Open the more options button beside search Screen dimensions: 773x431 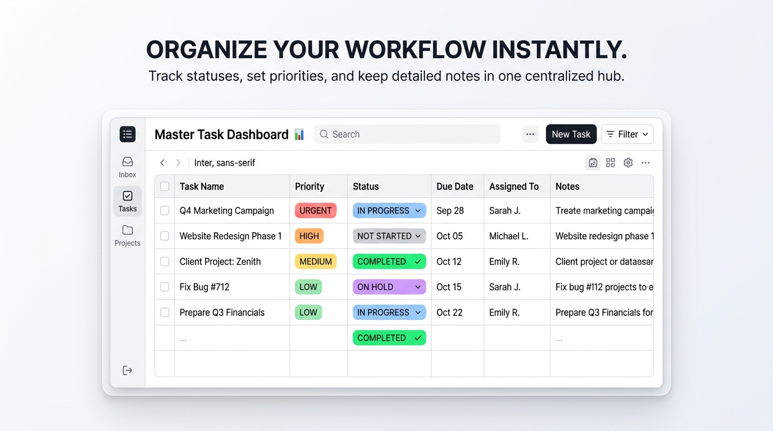[530, 134]
